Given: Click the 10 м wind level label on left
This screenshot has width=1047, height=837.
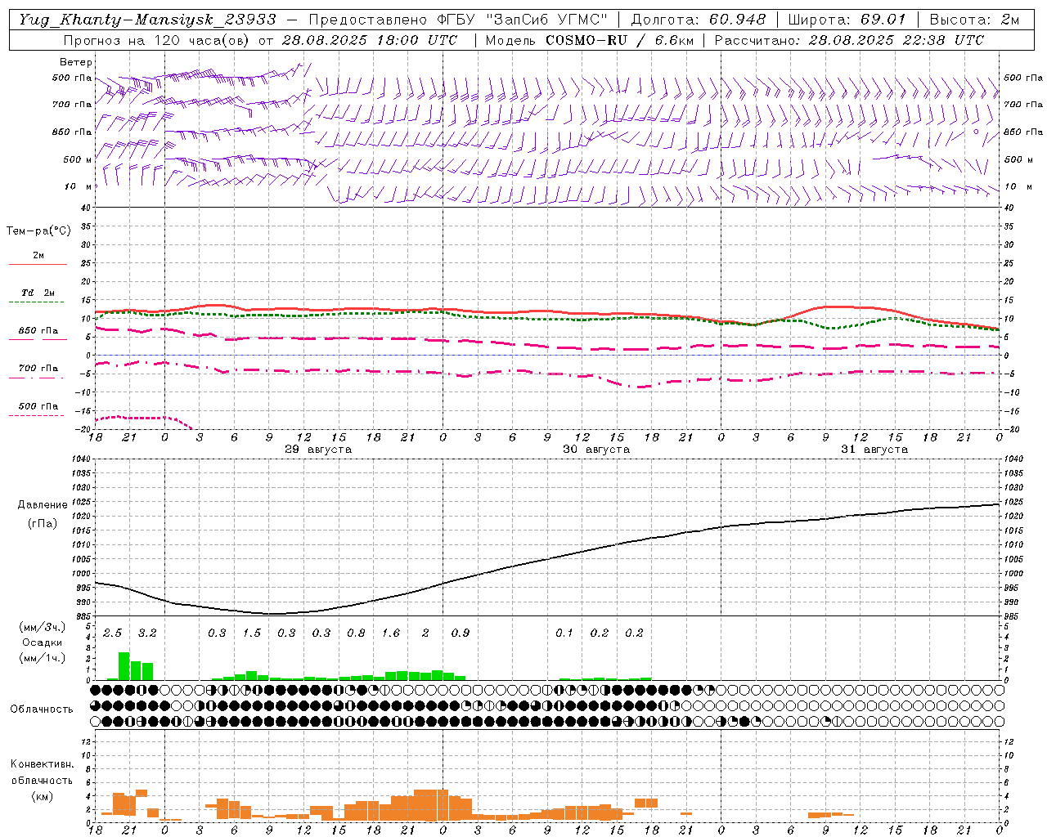Looking at the screenshot, I should click(79, 186).
